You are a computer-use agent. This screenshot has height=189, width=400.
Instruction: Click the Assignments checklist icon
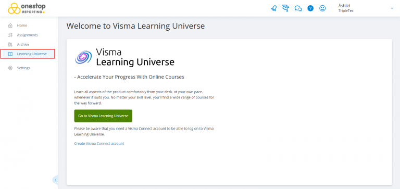point(10,35)
